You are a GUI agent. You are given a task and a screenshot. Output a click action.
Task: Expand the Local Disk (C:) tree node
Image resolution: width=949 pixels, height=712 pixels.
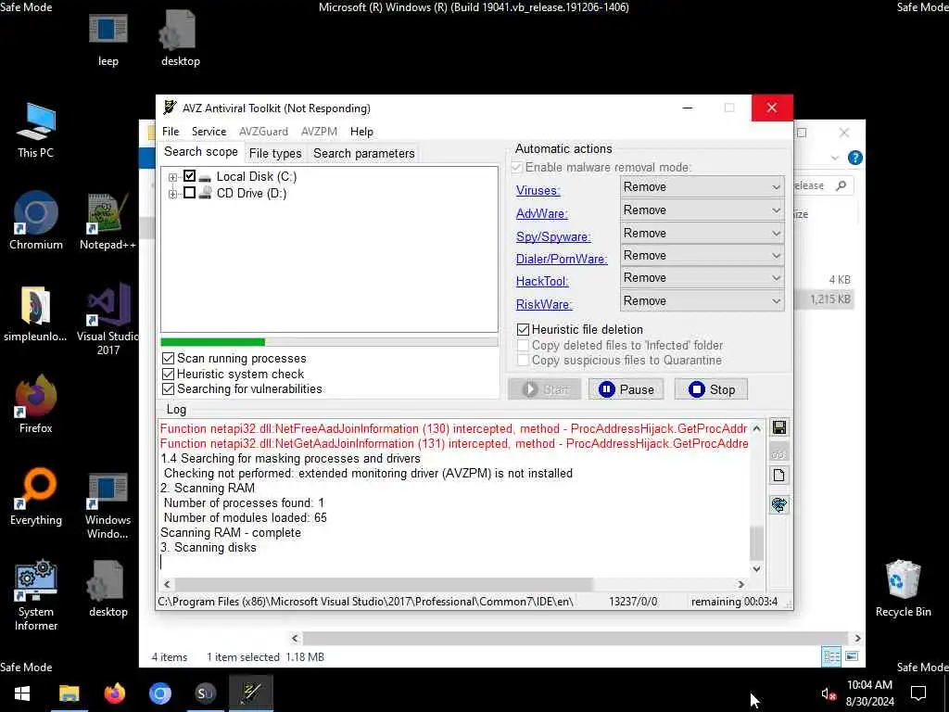coord(172,177)
